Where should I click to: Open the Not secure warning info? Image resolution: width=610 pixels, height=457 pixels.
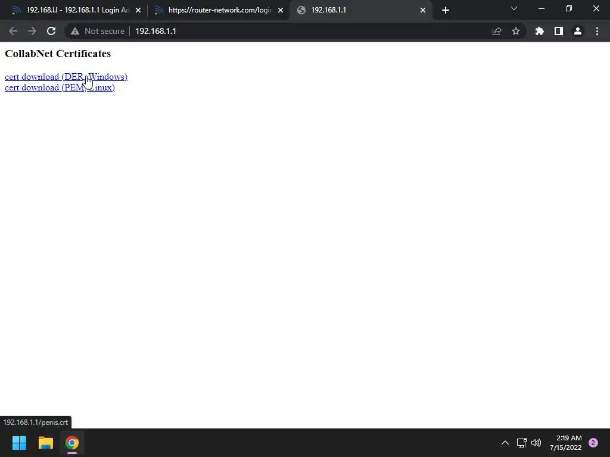tap(98, 31)
